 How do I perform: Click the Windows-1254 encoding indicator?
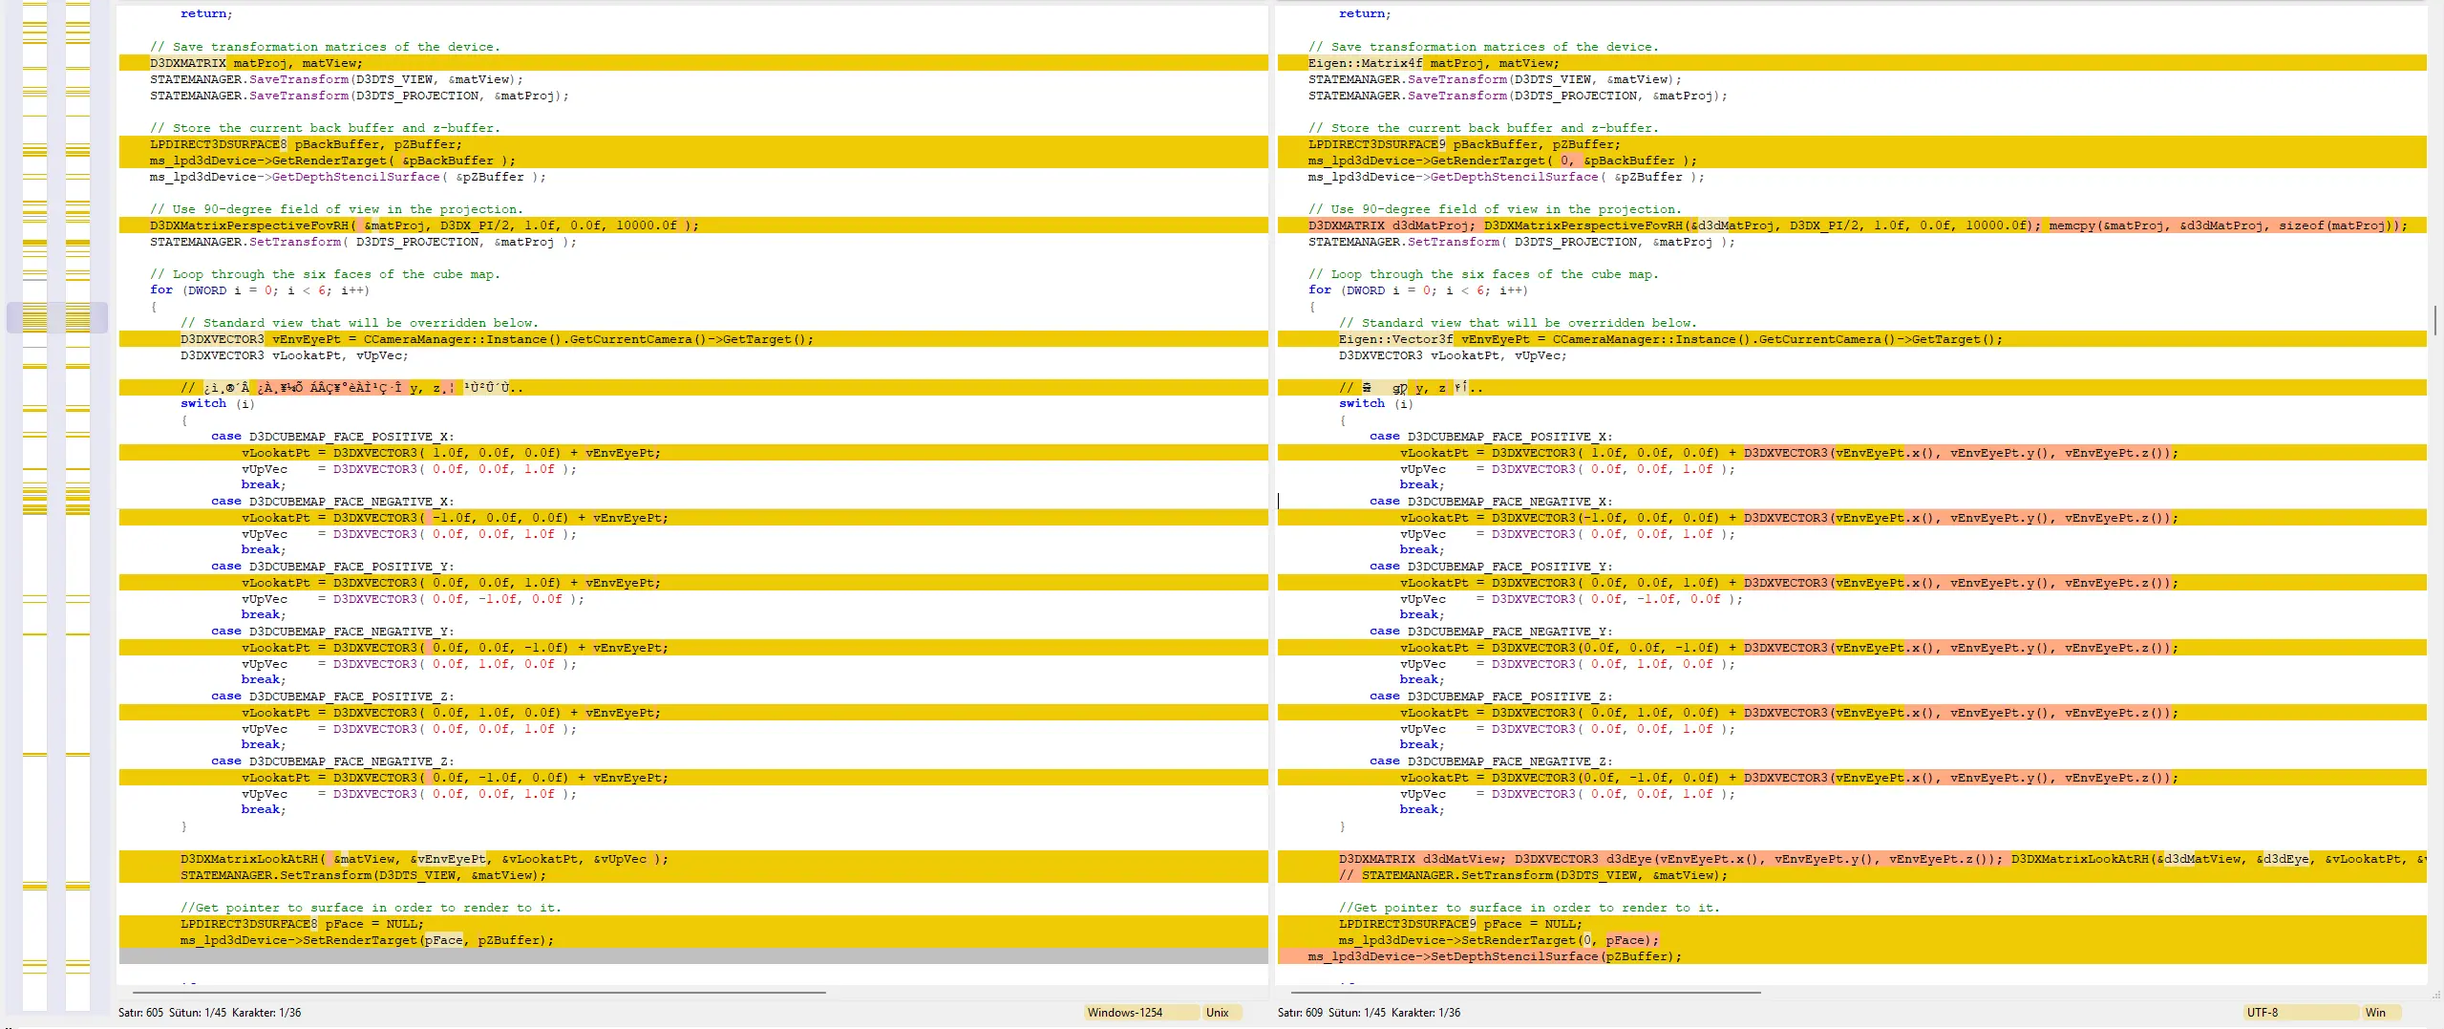[1140, 1013]
